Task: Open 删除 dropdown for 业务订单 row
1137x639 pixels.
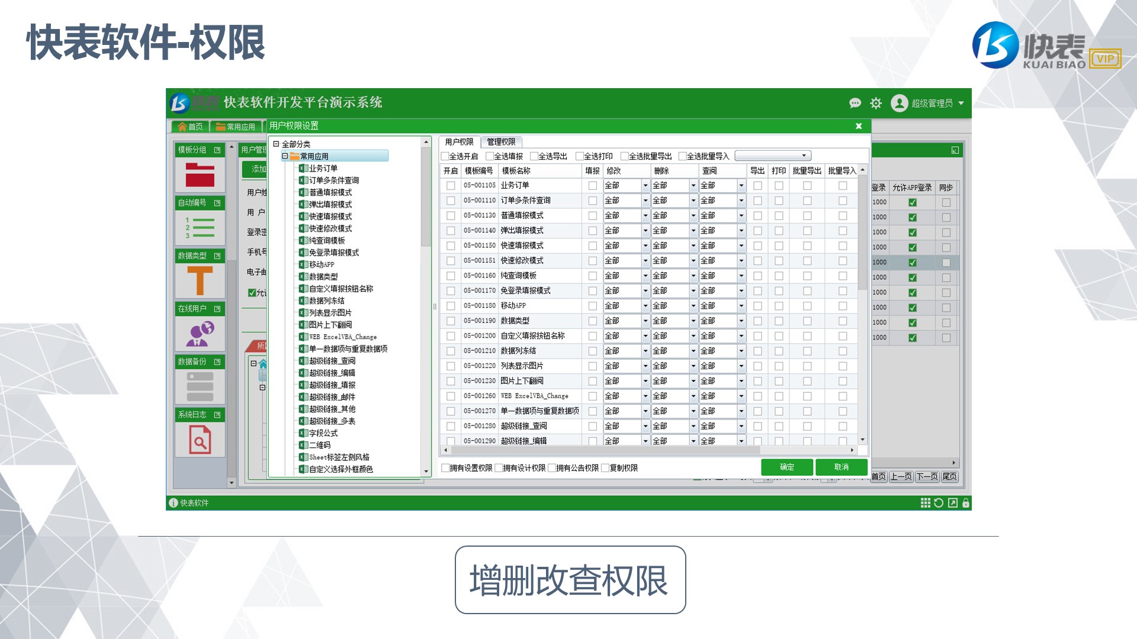Action: pyautogui.click(x=693, y=186)
